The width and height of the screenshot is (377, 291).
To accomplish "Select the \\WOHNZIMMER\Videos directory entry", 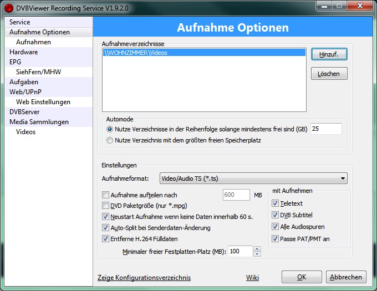I will click(204, 53).
